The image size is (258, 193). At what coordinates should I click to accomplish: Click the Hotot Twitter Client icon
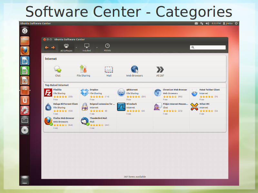point(194,93)
